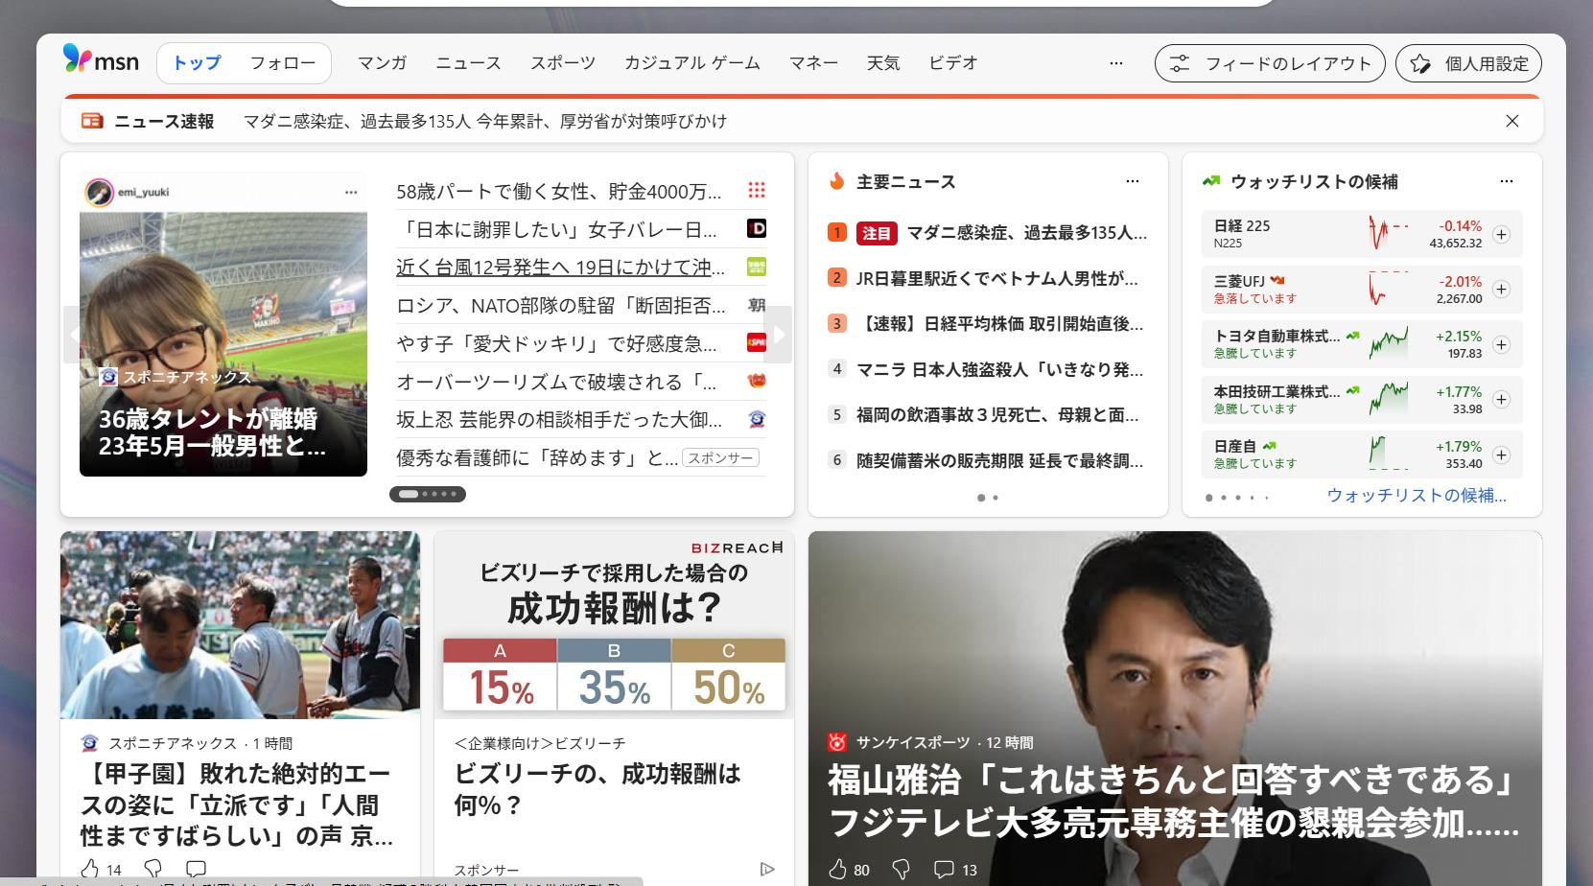Dislike the 福山雅治 article
The image size is (1593, 886).
pyautogui.click(x=901, y=869)
